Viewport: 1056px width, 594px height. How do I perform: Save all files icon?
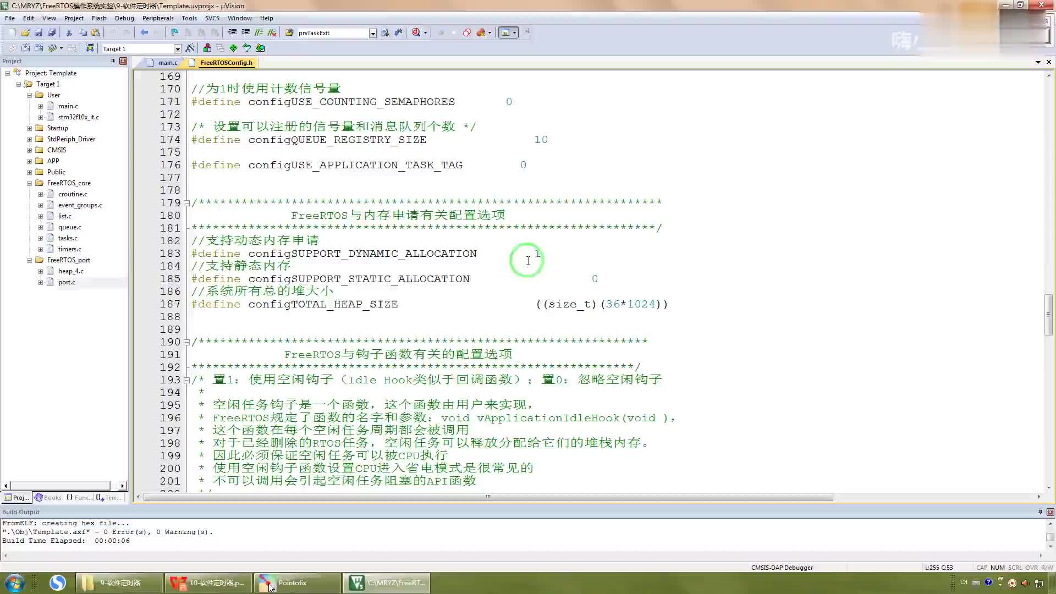point(52,32)
